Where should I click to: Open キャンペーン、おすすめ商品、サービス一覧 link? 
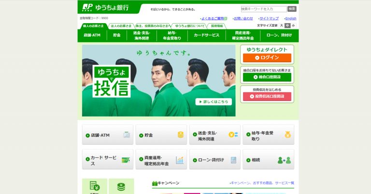pyautogui.click(x=262, y=183)
